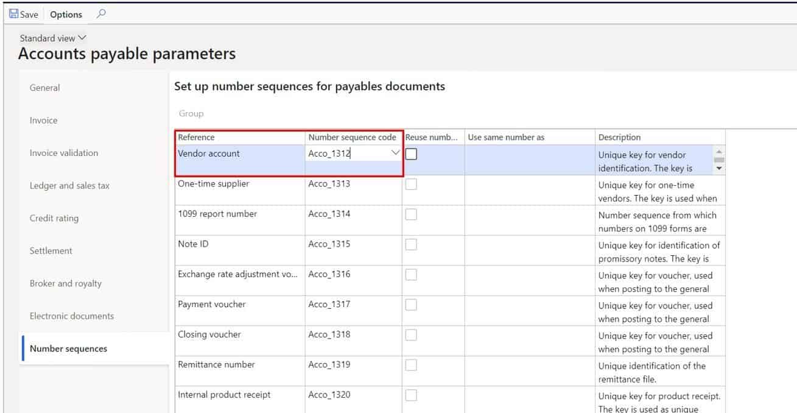This screenshot has height=413, width=797.
Task: Enable Reuse numbers for Vendor account
Action: click(411, 154)
